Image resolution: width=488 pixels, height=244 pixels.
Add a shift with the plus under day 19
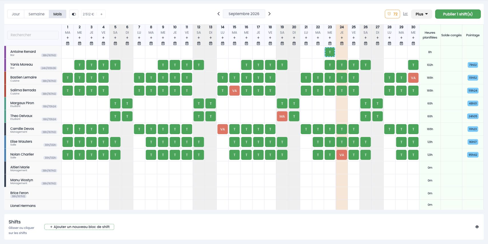[x=282, y=38]
